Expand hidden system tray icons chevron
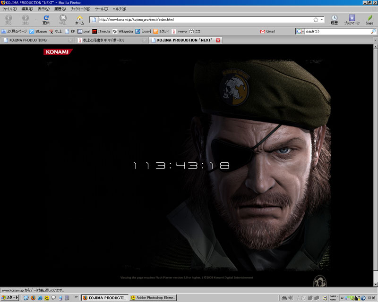This screenshot has width=378, height=302. click(342, 298)
